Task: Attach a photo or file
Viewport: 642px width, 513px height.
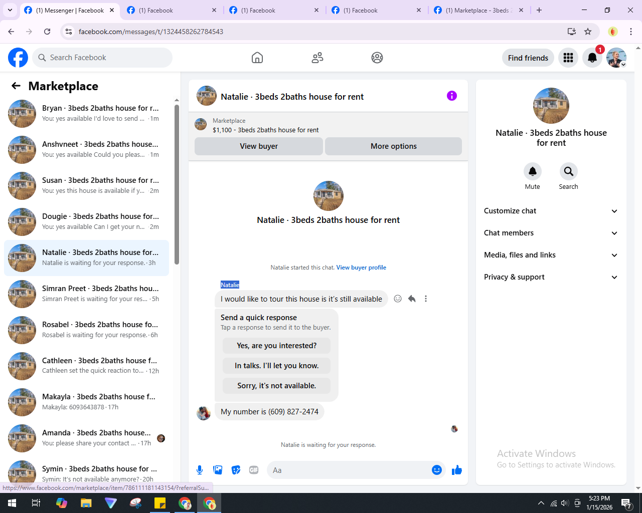Action: [218, 470]
